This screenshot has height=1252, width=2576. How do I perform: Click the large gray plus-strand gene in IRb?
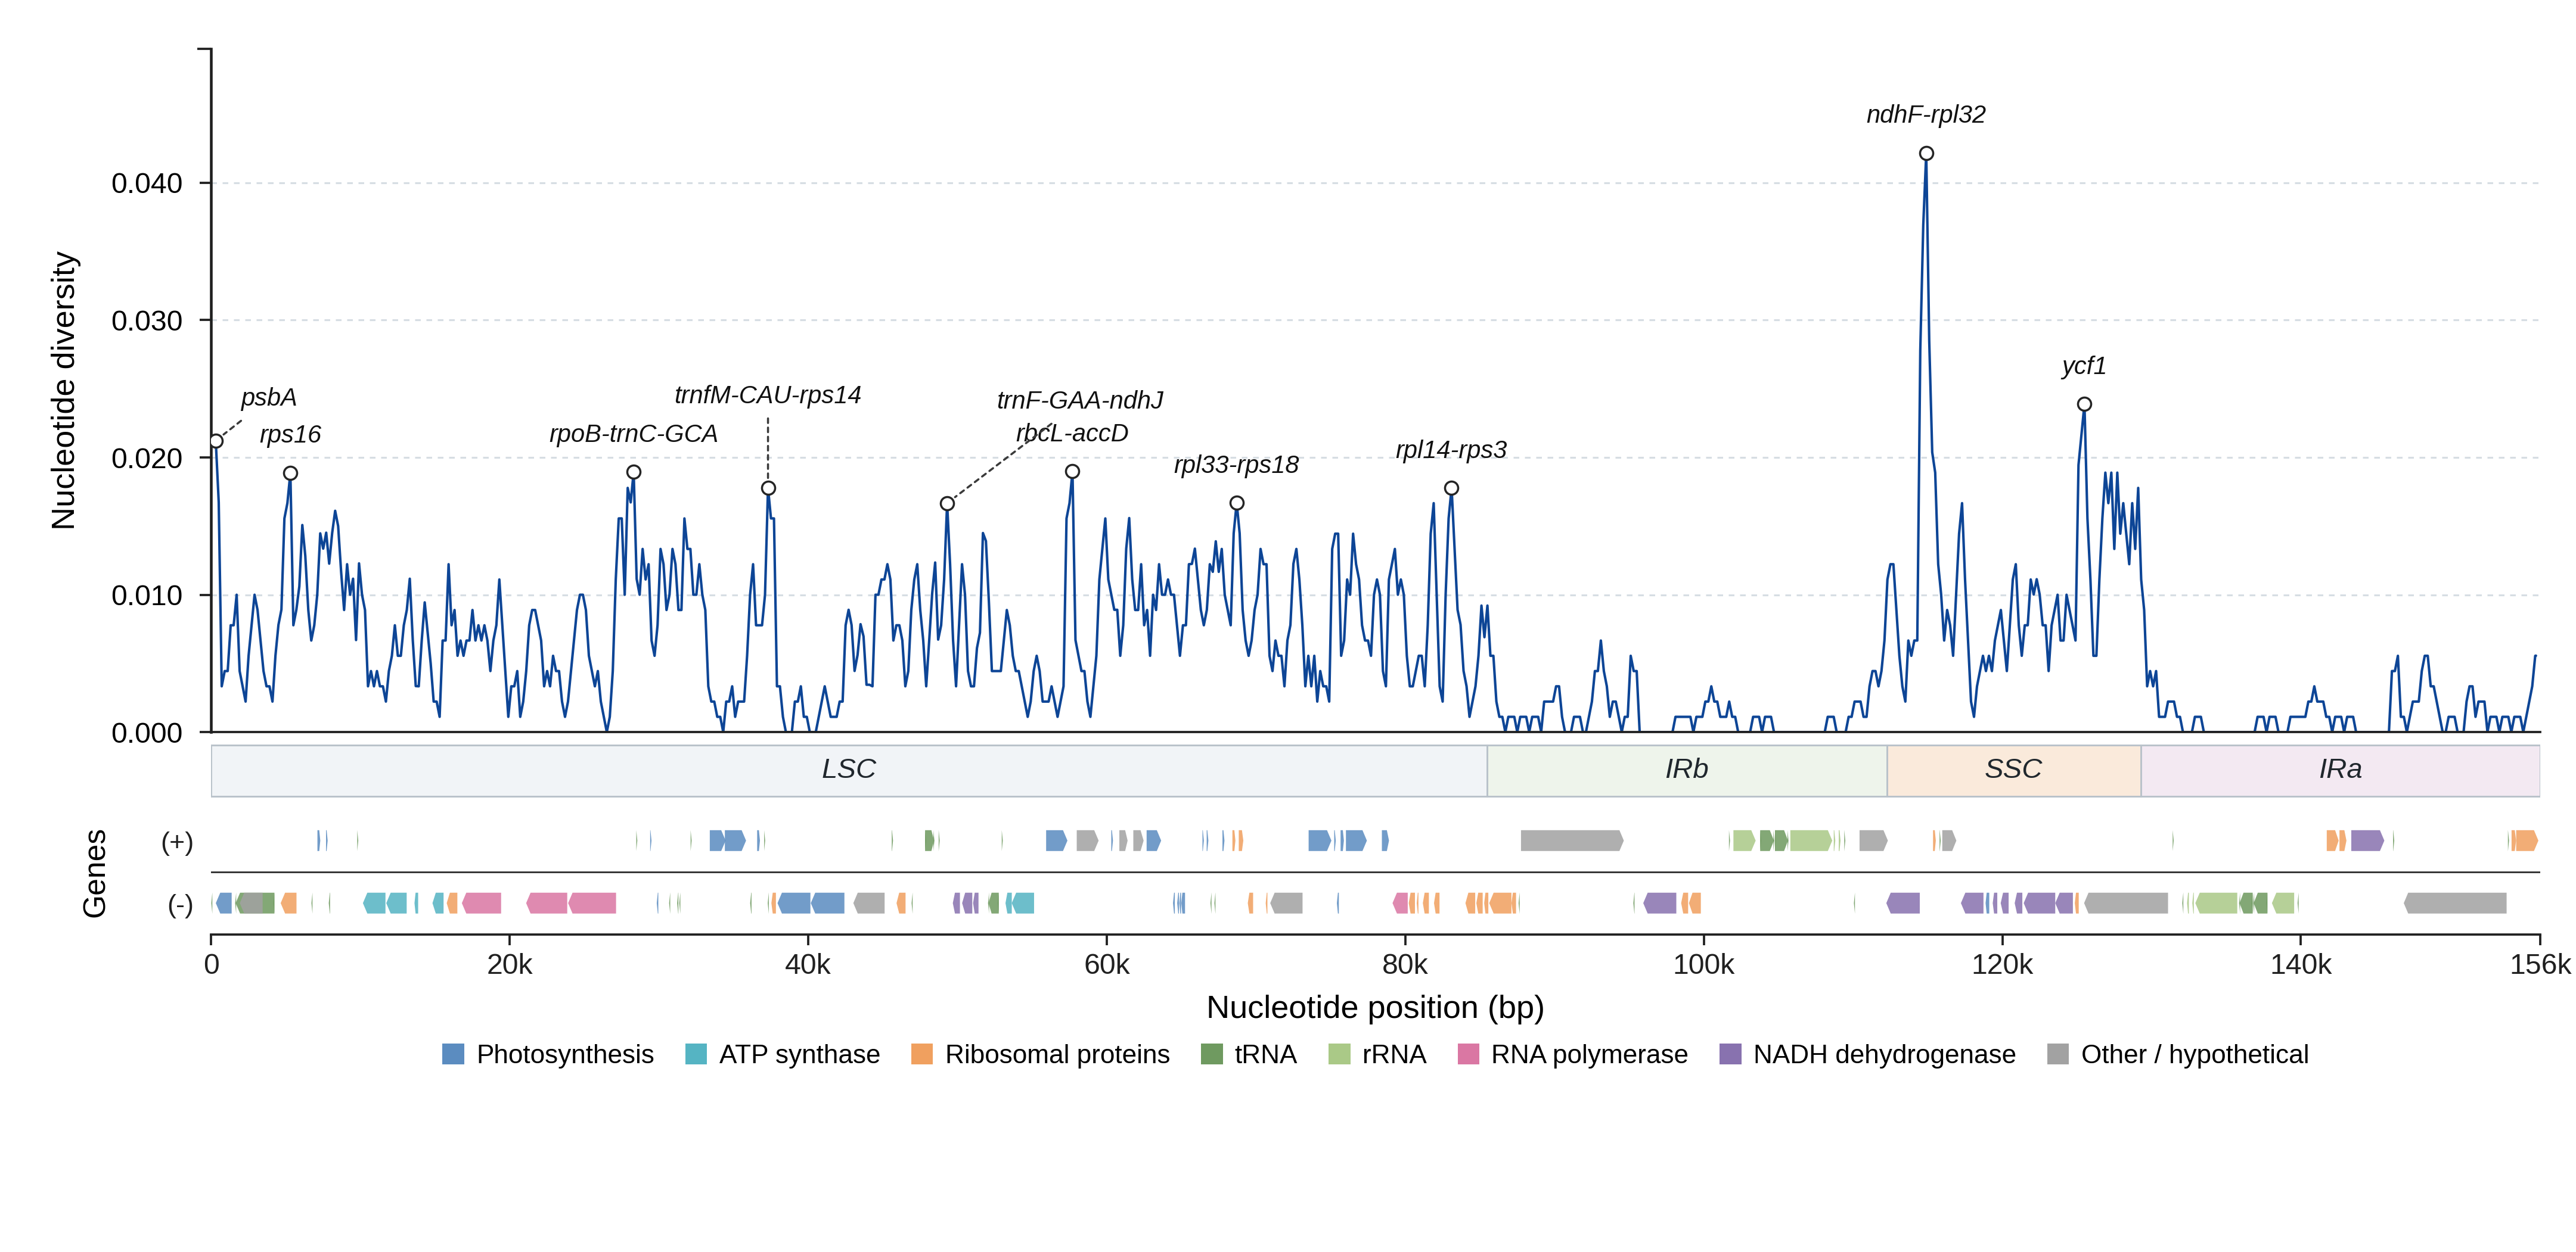click(x=1572, y=840)
